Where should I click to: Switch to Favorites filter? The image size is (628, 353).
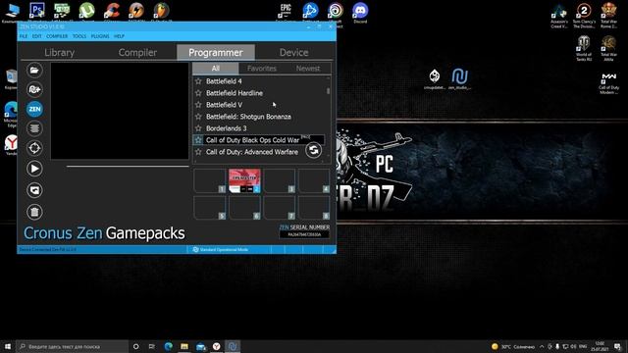262,69
